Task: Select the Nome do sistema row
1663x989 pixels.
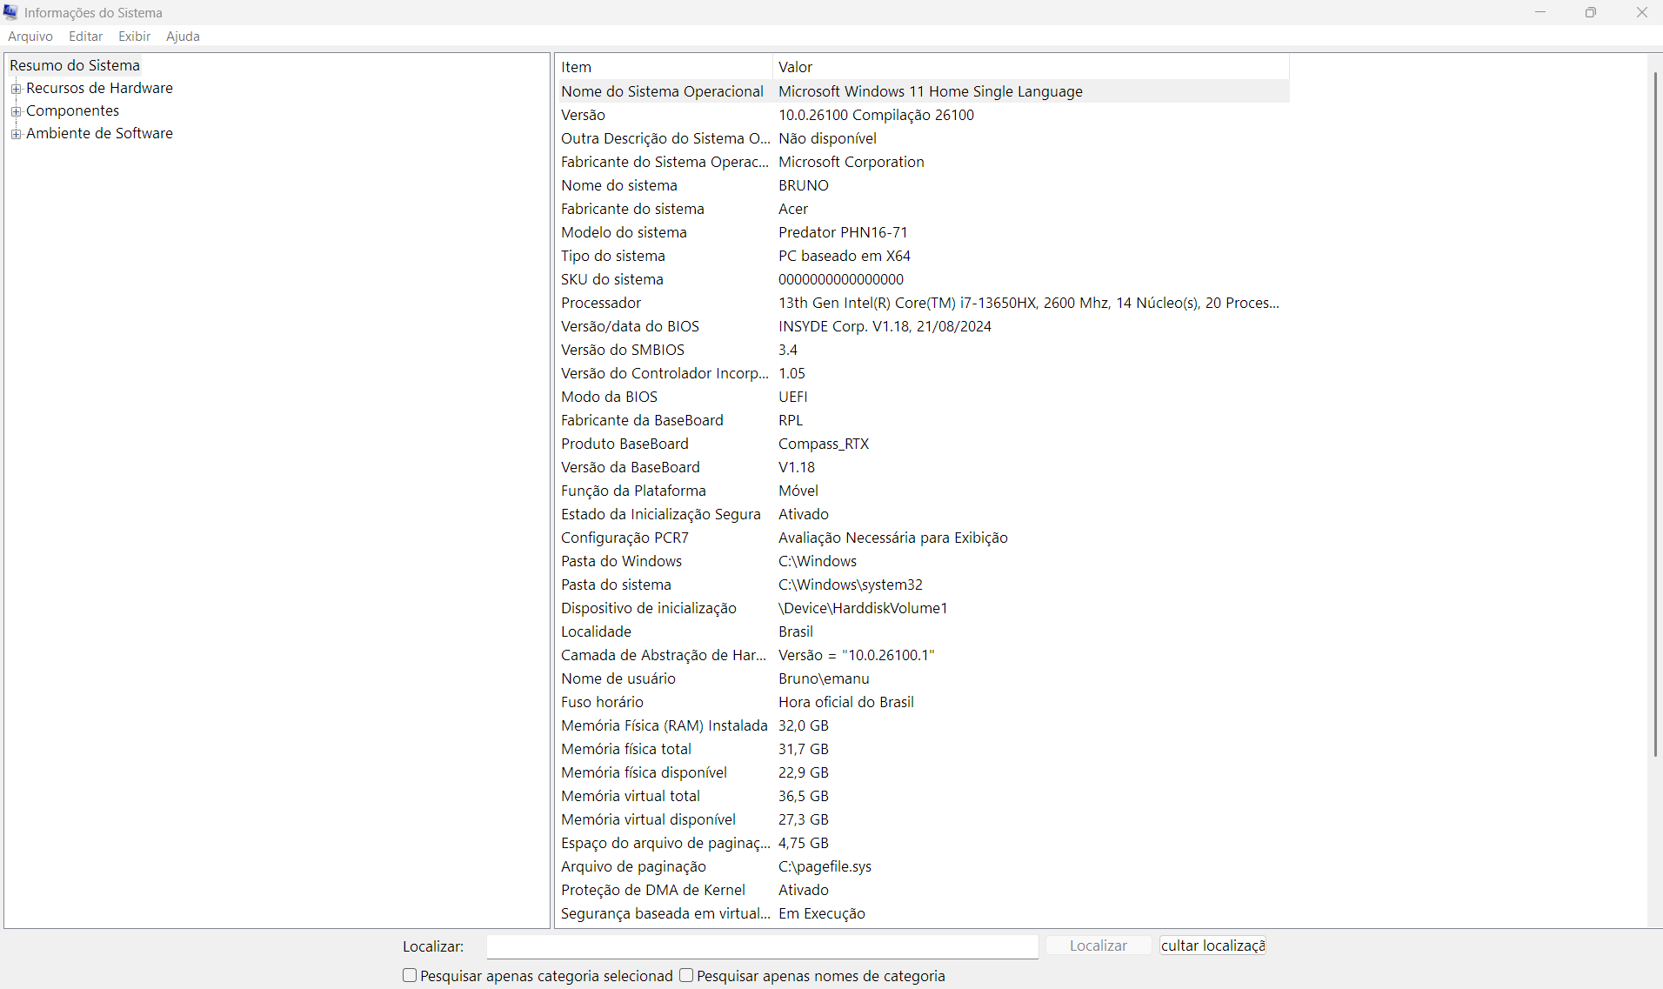Action: coord(923,185)
